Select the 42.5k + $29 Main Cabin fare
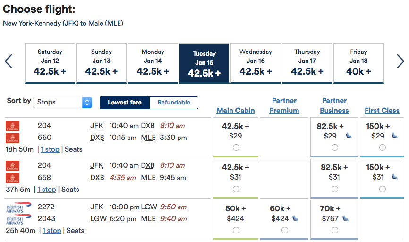 (x=236, y=147)
